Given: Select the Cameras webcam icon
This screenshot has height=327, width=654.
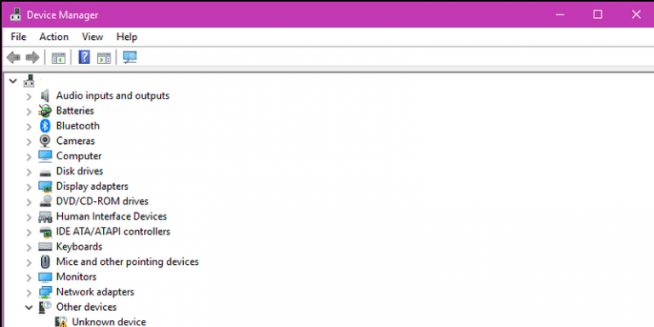Looking at the screenshot, I should pyautogui.click(x=45, y=141).
